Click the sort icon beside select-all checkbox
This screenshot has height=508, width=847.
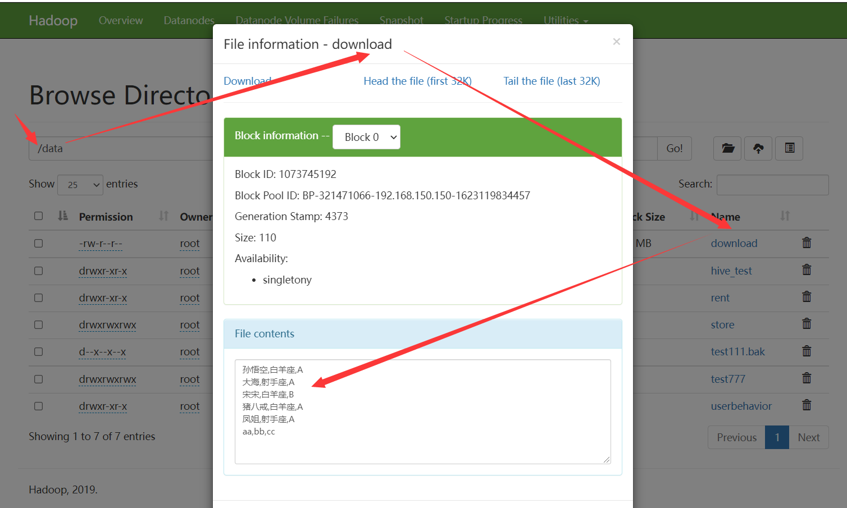tap(63, 216)
